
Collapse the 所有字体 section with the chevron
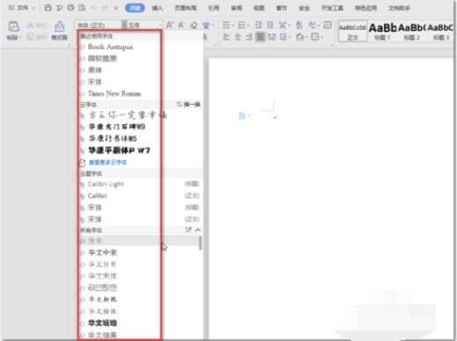(x=198, y=230)
